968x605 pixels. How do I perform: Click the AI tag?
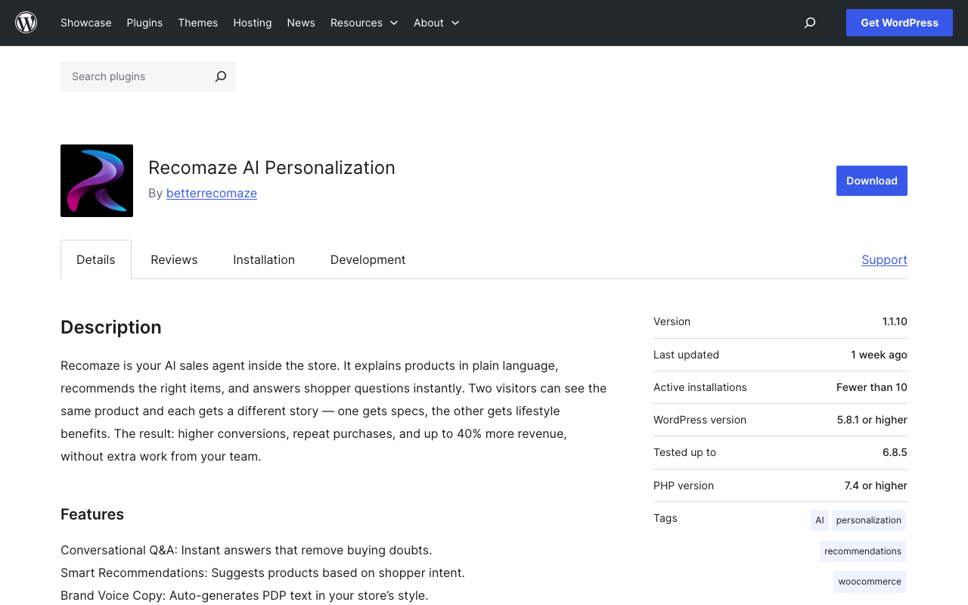coord(820,520)
